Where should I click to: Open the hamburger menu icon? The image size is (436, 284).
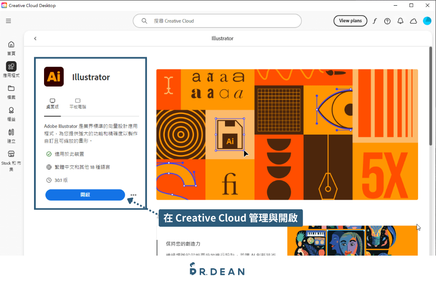9,21
